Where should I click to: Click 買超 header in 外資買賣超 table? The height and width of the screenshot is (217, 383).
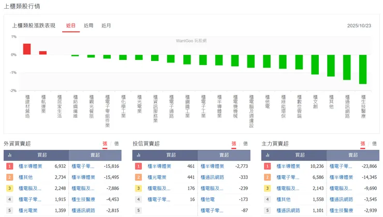click(42, 155)
